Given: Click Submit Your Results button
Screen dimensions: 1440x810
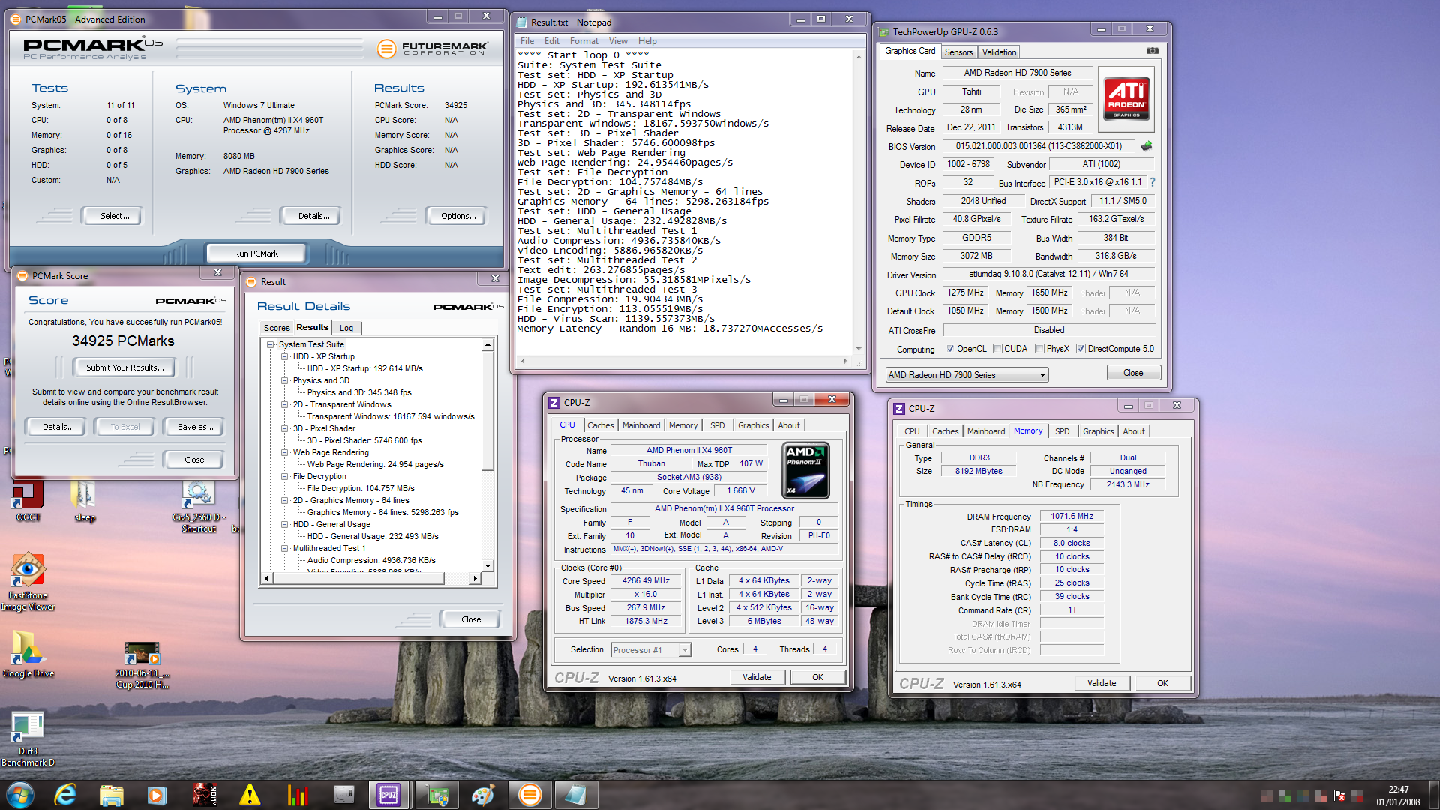Looking at the screenshot, I should (124, 367).
